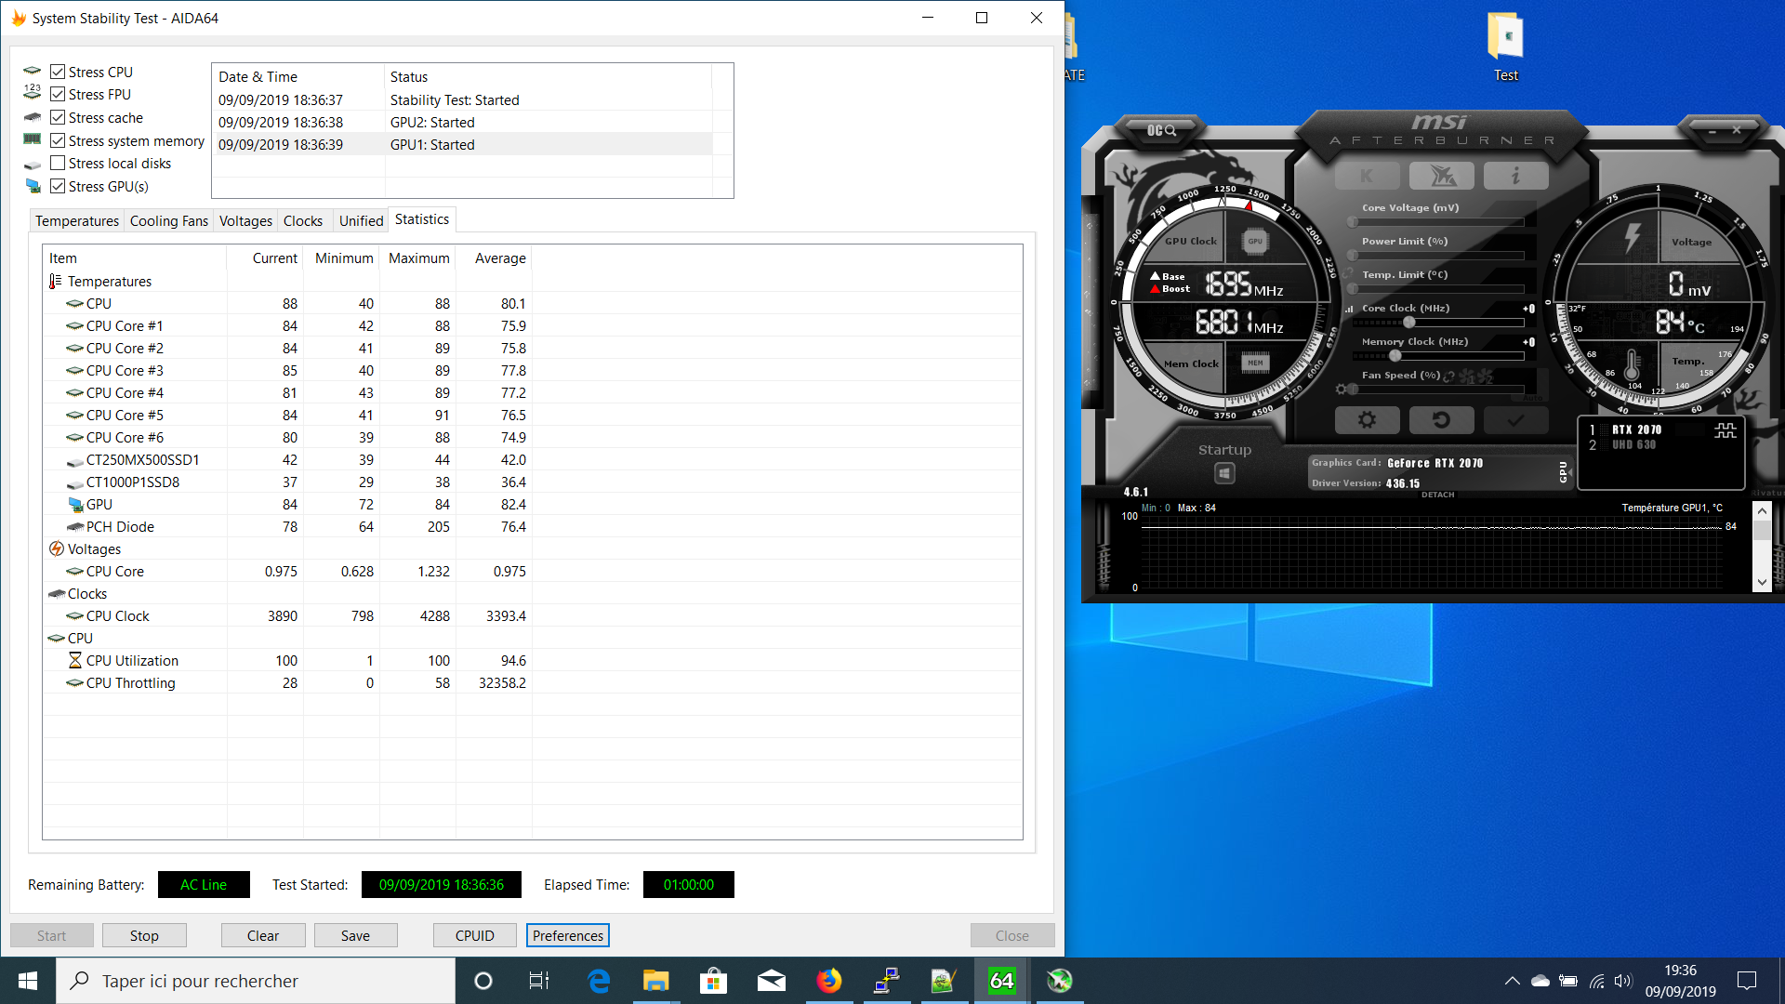This screenshot has height=1004, width=1785.
Task: Open the CPUID panel
Action: [x=475, y=935]
